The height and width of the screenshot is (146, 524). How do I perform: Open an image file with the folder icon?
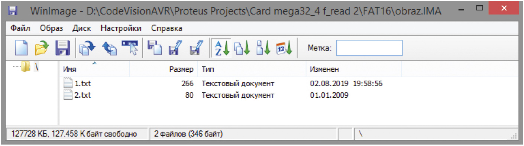(x=42, y=48)
